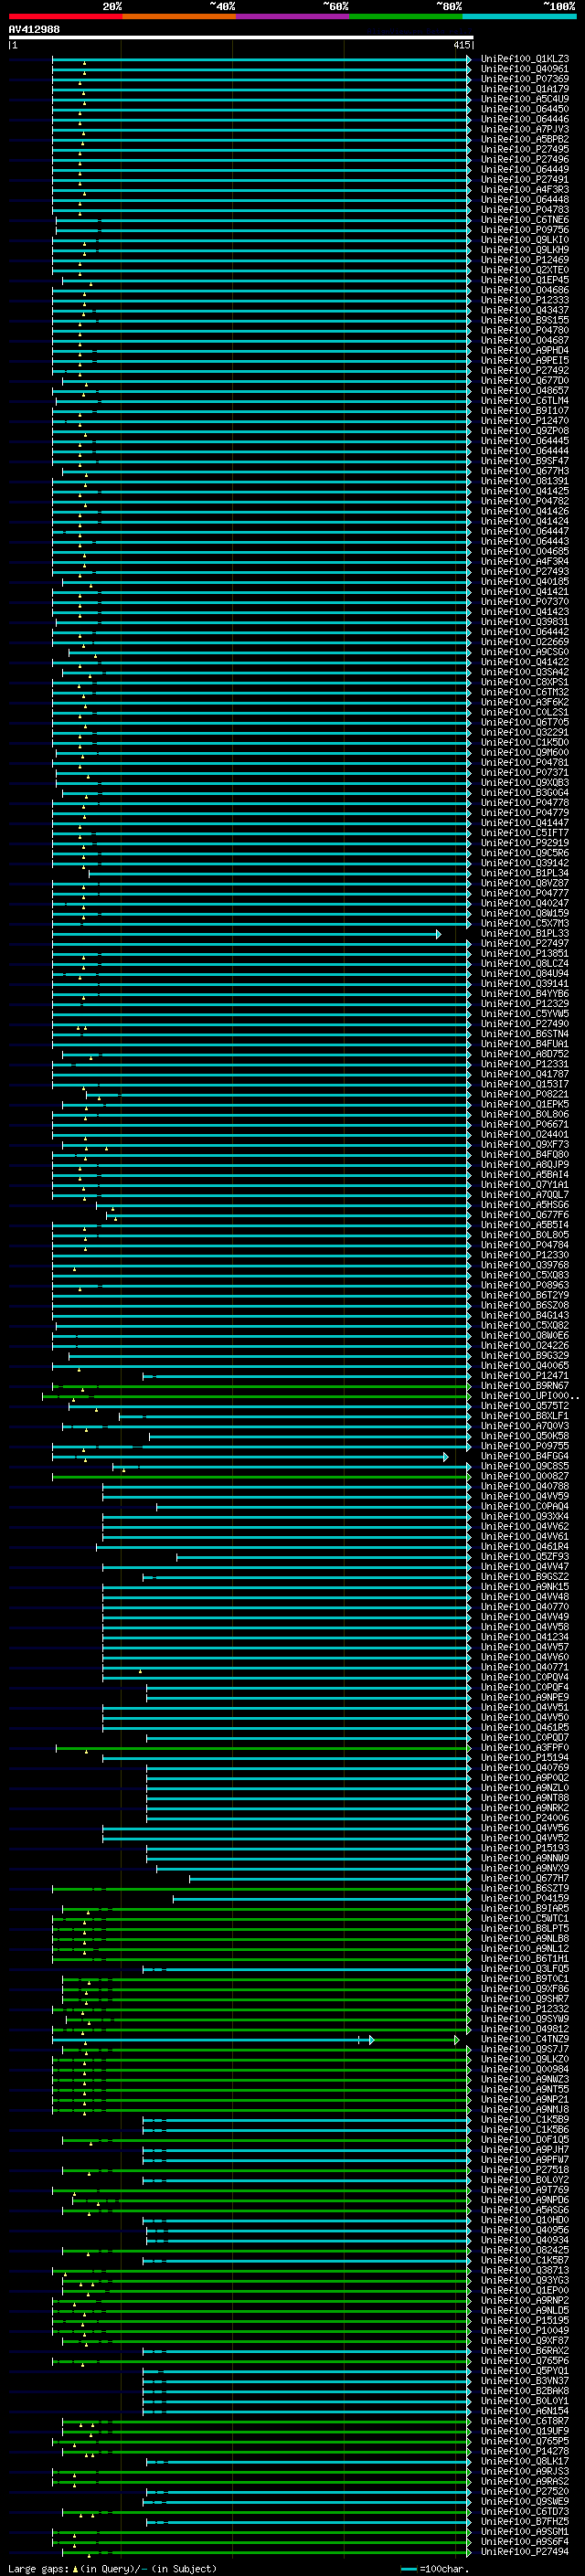
Task: Click the cyan ~100% identity legend segment
Action: pyautogui.click(x=520, y=16)
